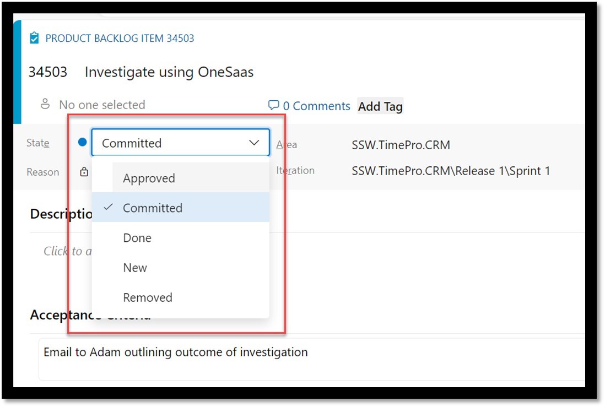Screen dimensions: 605x407
Task: Click the checkmark next to Committed
Action: coord(109,207)
